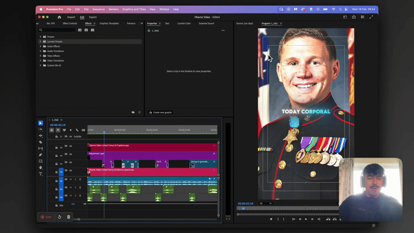Add a marker in the timeline
The width and height of the screenshot is (414, 233).
click(70, 130)
